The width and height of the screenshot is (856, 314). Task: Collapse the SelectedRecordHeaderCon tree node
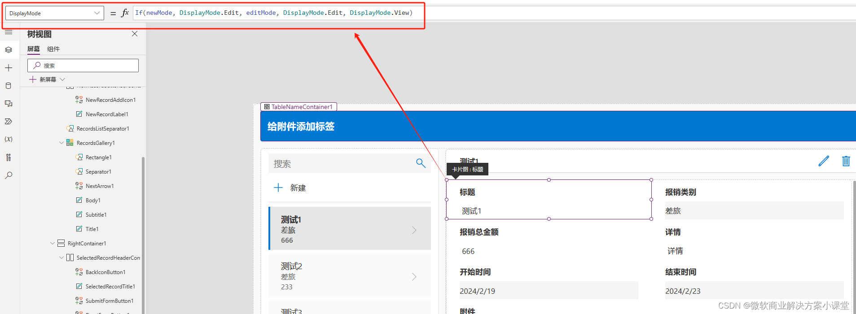point(61,258)
